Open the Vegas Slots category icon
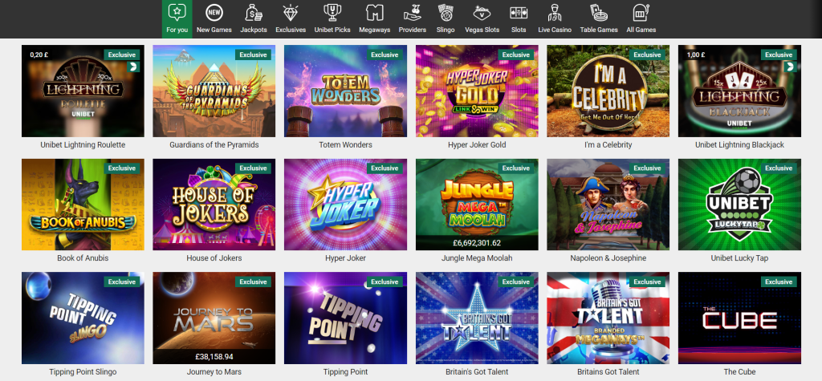This screenshot has height=381, width=822. point(482,12)
